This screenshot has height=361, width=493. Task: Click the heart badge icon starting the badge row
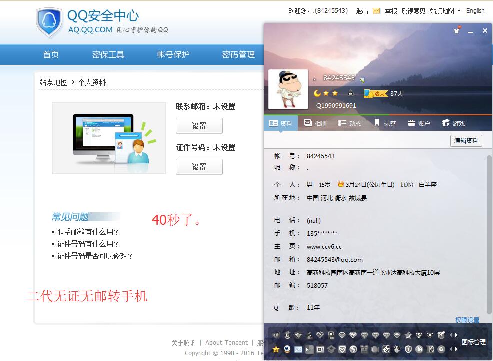point(276,335)
